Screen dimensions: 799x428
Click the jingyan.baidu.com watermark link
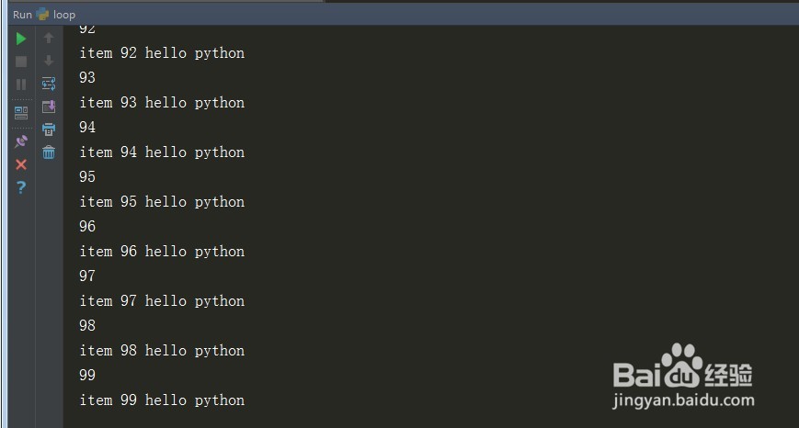(x=684, y=400)
